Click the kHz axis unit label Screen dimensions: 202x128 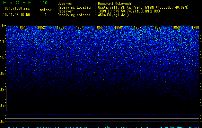3,26
